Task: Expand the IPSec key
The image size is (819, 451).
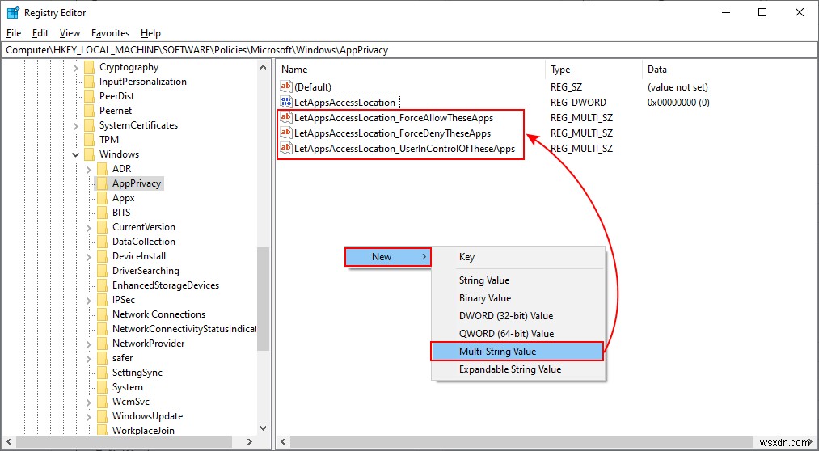Action: 89,300
